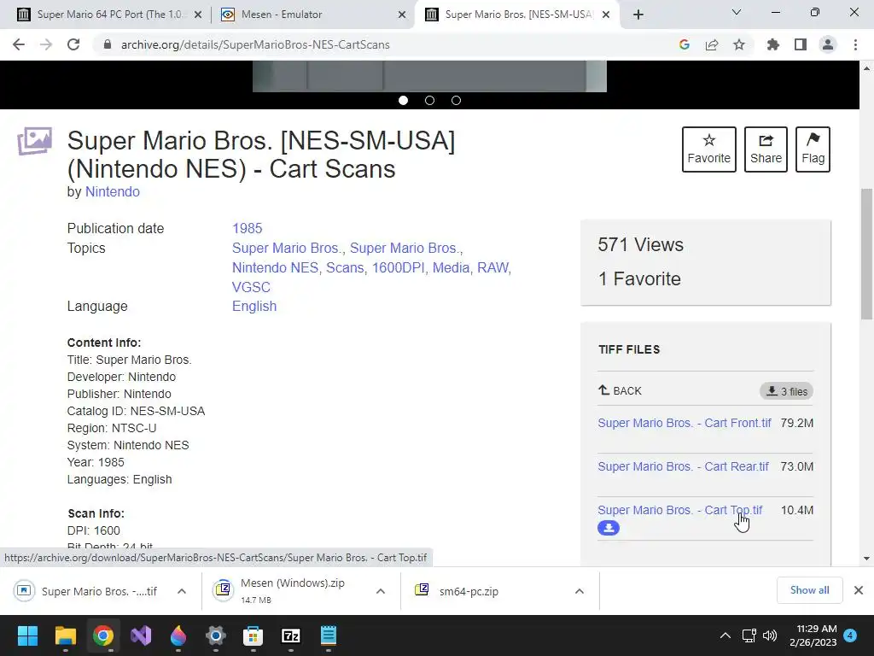Select the first carousel dot
The height and width of the screenshot is (656, 874).
[x=404, y=101]
